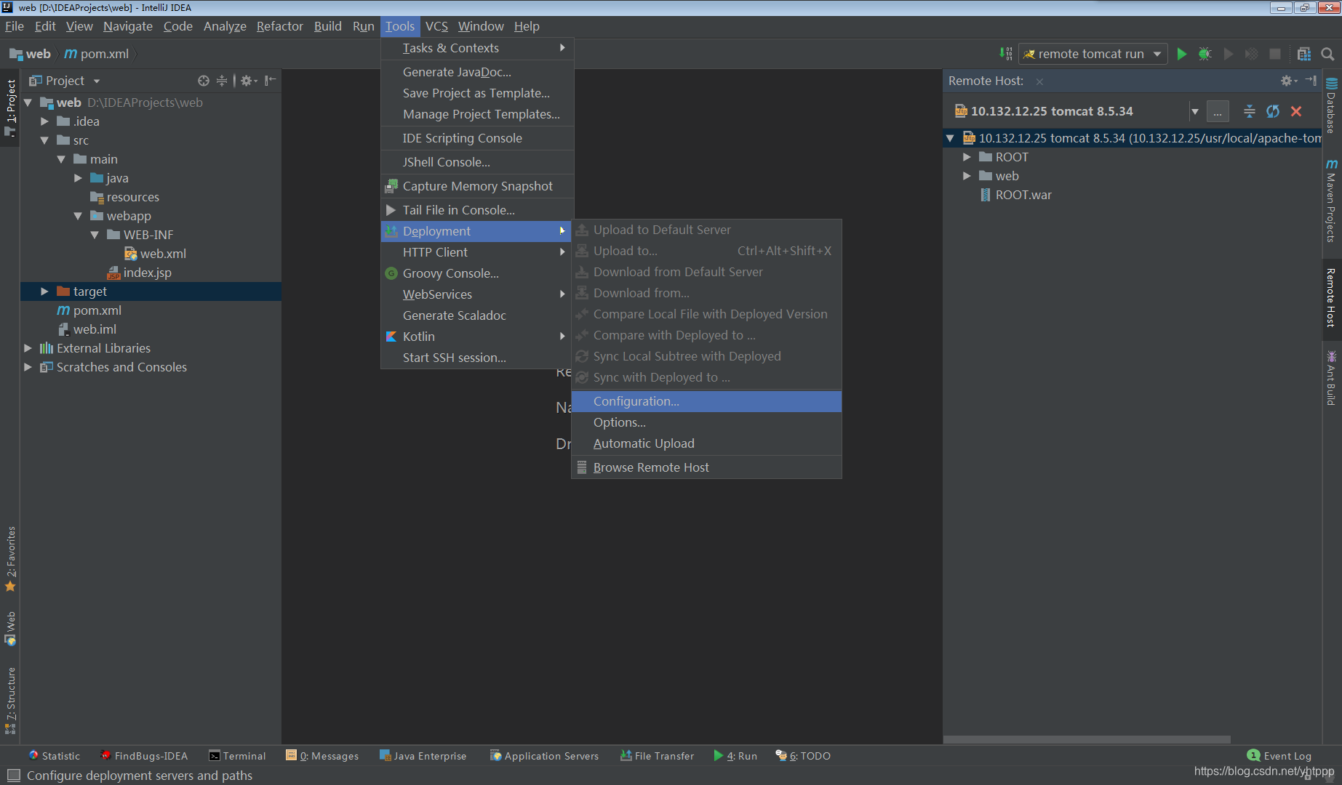Viewport: 1342px width, 785px height.
Task: Select ROOT.war on remote host
Action: (1023, 195)
